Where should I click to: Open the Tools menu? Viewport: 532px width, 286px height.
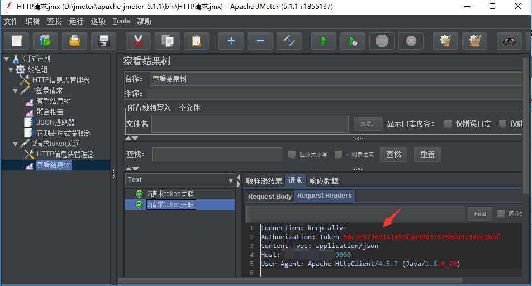click(121, 21)
